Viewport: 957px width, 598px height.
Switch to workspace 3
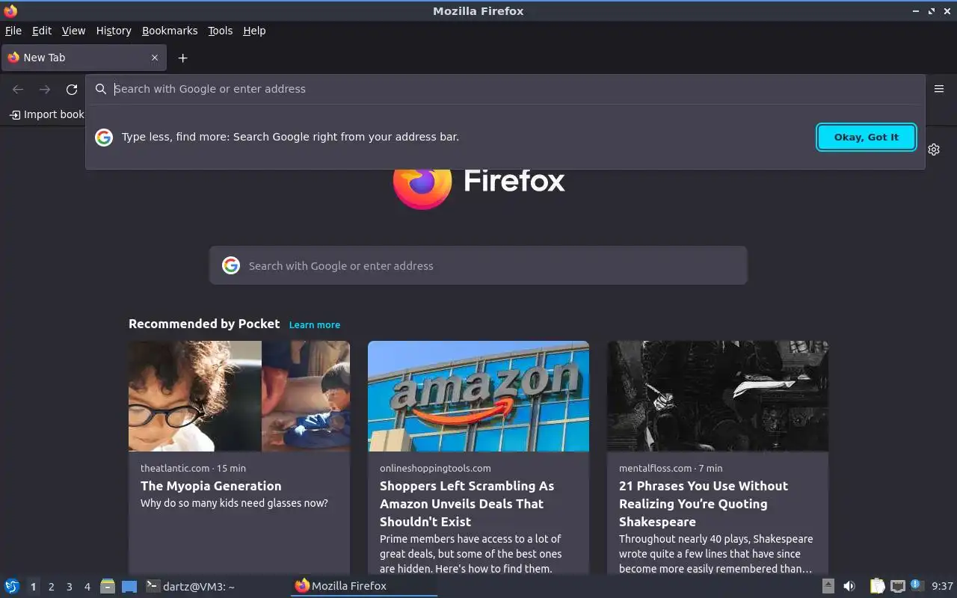coord(70,587)
